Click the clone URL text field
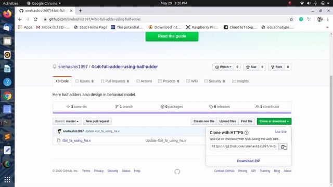 (x=244, y=146)
